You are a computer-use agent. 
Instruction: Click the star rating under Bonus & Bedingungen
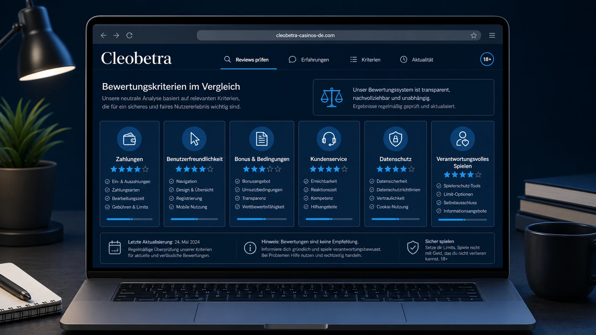click(x=262, y=169)
